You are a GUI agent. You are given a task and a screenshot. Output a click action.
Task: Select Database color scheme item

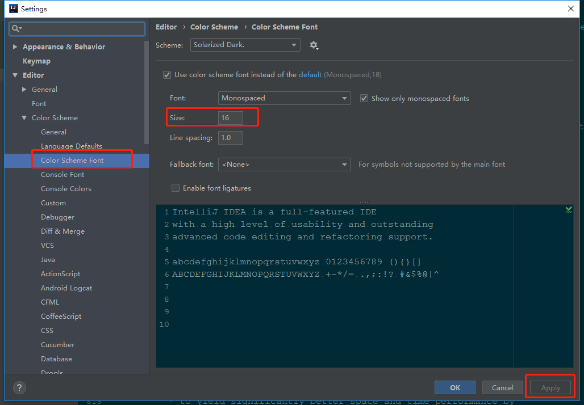click(56, 359)
